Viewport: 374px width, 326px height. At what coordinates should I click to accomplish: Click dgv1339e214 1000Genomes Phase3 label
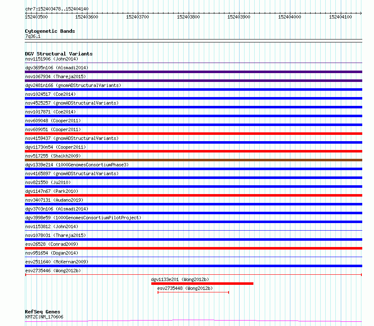77,165
